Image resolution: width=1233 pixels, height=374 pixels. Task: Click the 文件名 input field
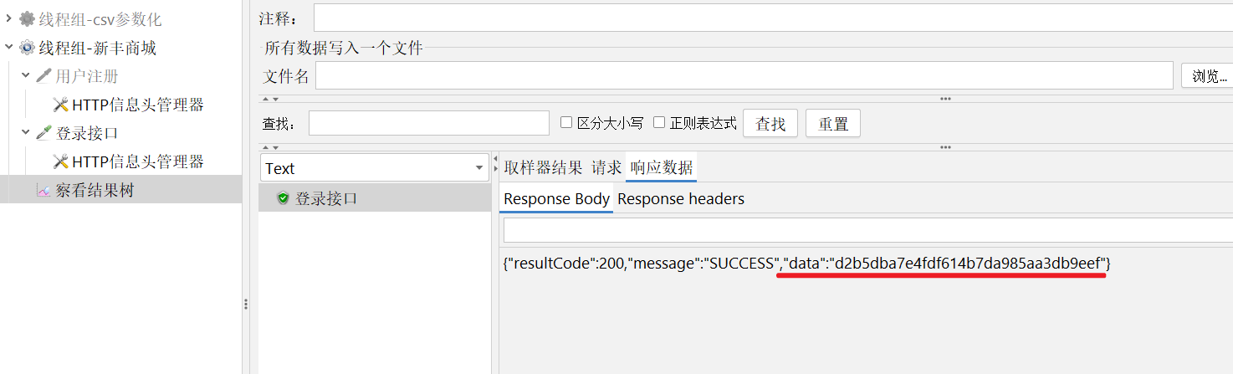tap(744, 75)
